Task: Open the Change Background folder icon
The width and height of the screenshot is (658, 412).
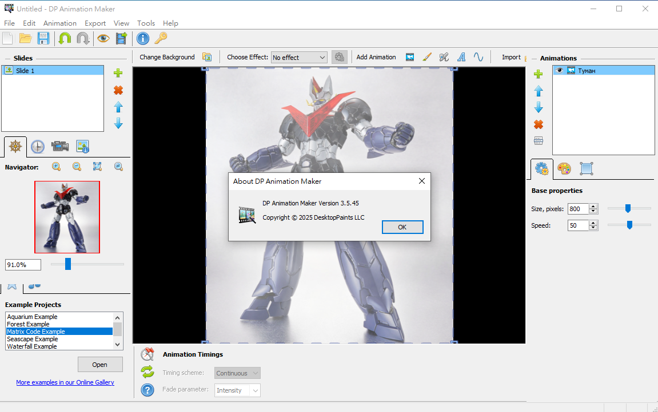Action: tap(208, 57)
